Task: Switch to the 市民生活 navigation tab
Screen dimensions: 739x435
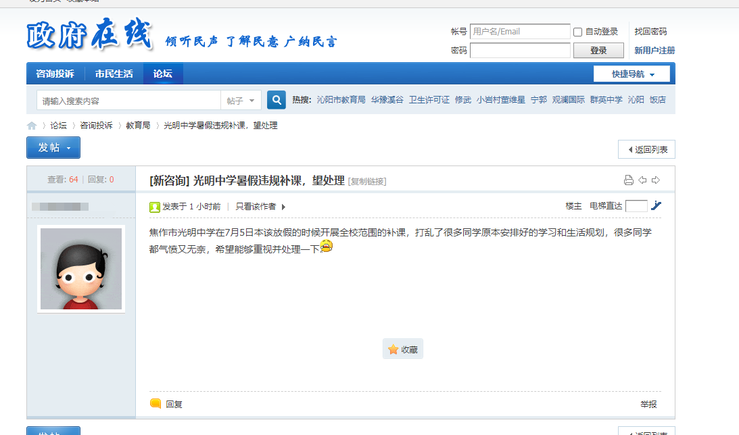Action: [x=114, y=74]
